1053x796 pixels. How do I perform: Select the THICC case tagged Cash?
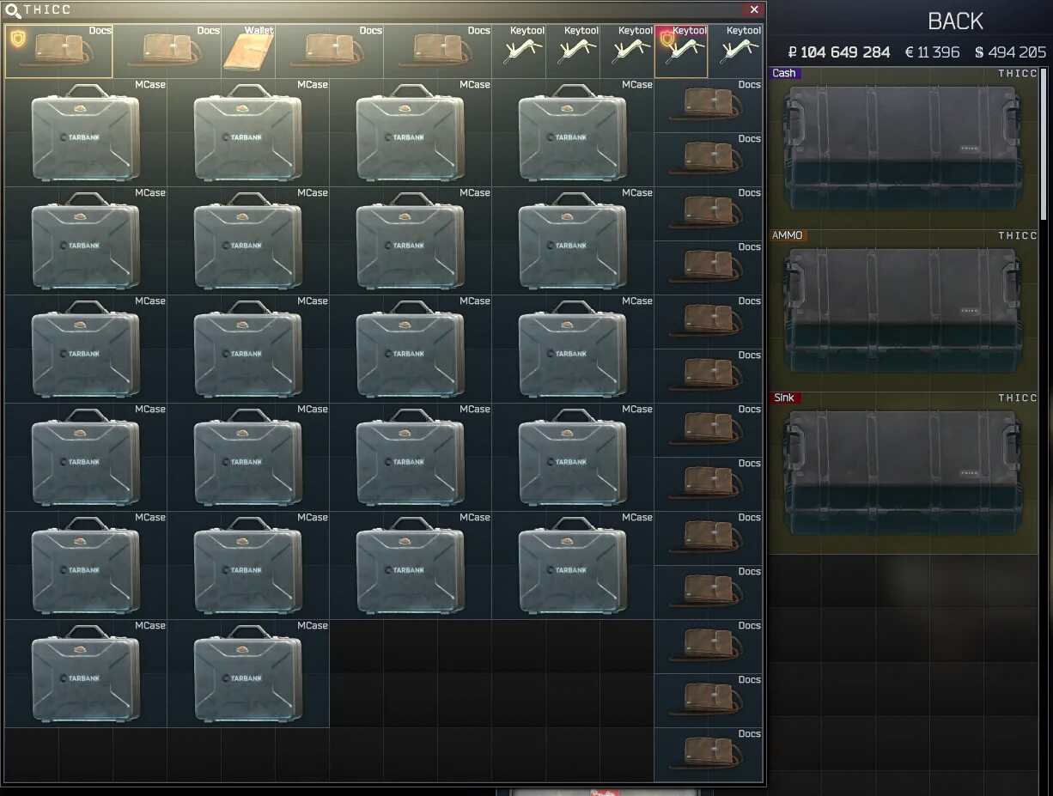click(904, 148)
